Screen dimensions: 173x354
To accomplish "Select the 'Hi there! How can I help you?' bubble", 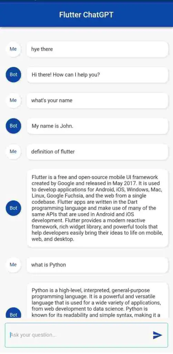I will point(98,75).
